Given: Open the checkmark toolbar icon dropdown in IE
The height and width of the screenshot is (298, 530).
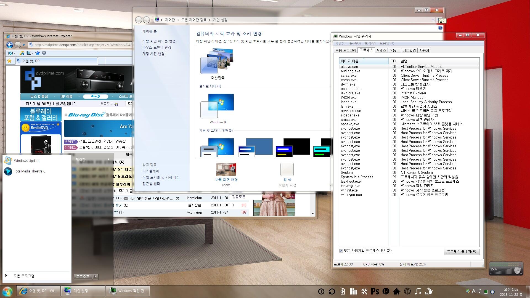Looking at the screenshot, I should (x=14, y=53).
